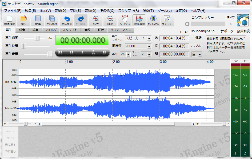This screenshot has height=159, width=252.
Task: Click the コンプレッサー effect name field
Action: coord(208,18)
